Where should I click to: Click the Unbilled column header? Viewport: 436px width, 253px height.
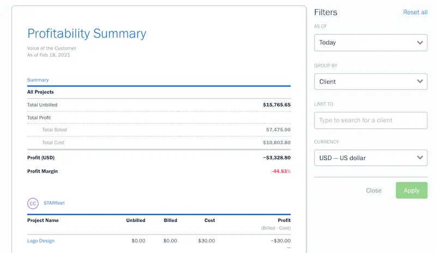click(x=136, y=220)
